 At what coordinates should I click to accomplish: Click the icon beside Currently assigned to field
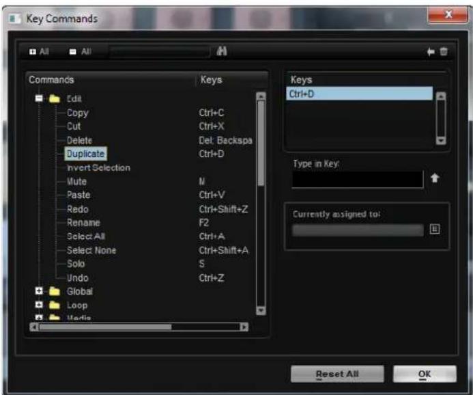pos(435,229)
